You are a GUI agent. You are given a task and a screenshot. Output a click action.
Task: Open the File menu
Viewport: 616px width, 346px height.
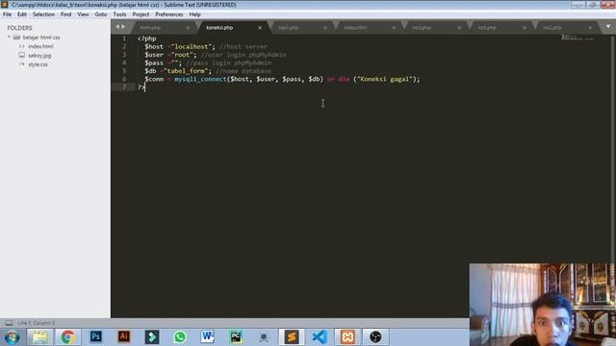pyautogui.click(x=7, y=14)
